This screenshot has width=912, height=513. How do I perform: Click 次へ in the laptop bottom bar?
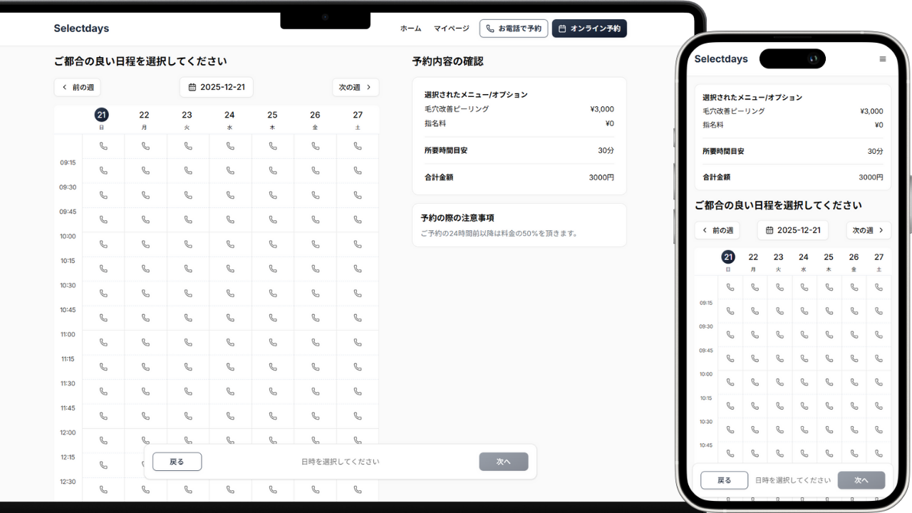point(504,462)
